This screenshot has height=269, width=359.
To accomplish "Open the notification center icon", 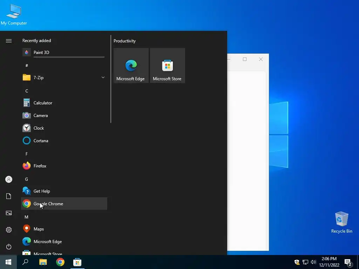I will tap(348, 262).
